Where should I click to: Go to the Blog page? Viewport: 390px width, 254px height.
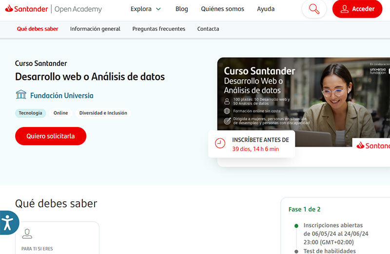click(181, 9)
